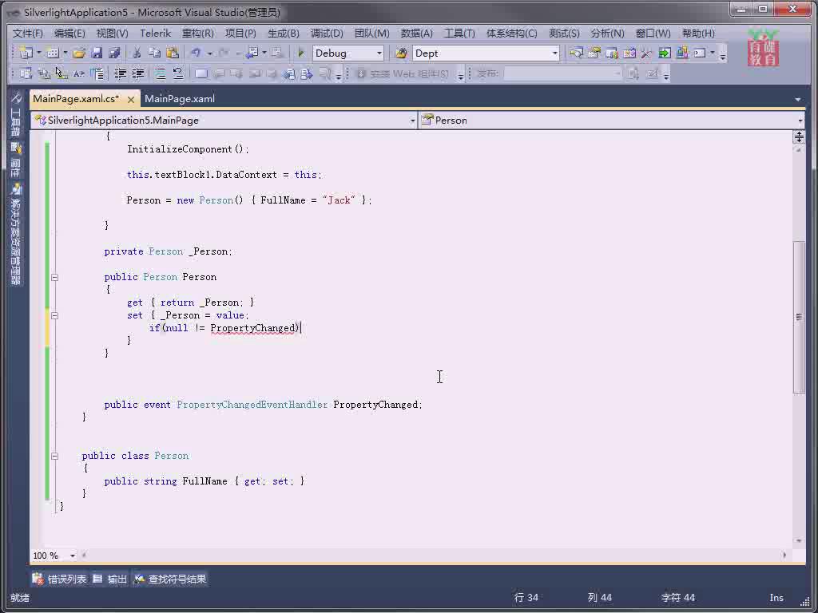818x613 pixels.
Task: Open the 视图(V) menu
Action: pos(112,34)
